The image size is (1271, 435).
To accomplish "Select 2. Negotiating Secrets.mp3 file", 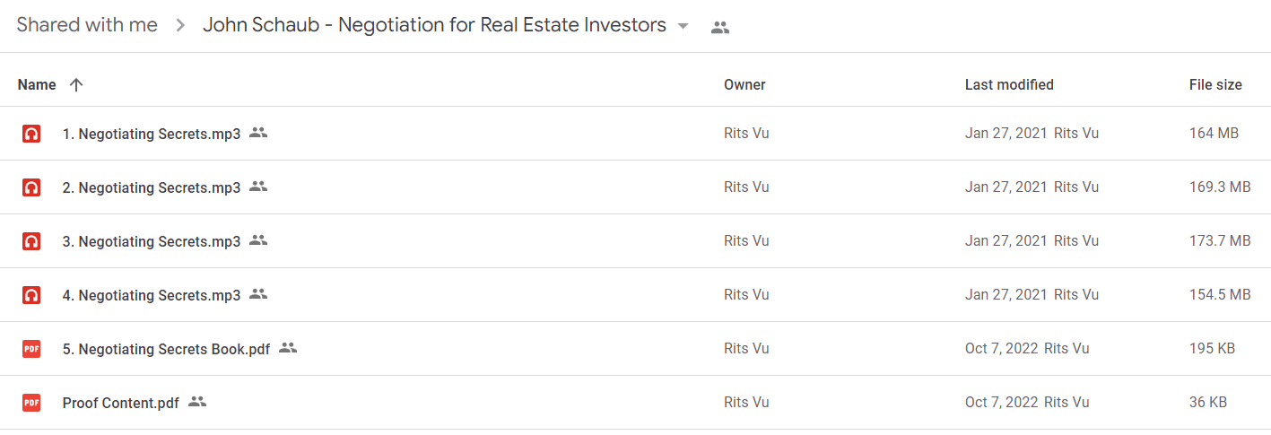I will [152, 187].
